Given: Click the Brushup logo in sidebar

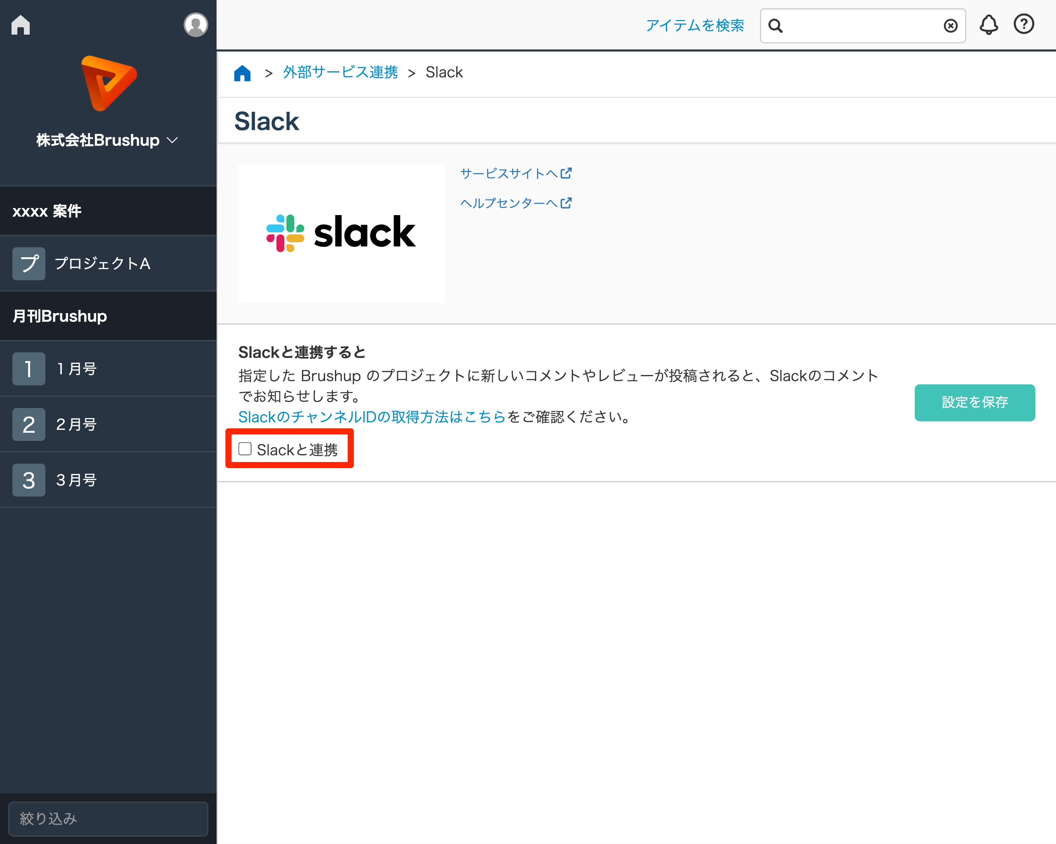Looking at the screenshot, I should (109, 83).
